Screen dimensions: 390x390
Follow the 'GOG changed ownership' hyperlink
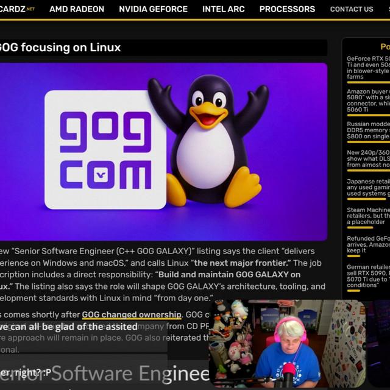click(x=132, y=314)
